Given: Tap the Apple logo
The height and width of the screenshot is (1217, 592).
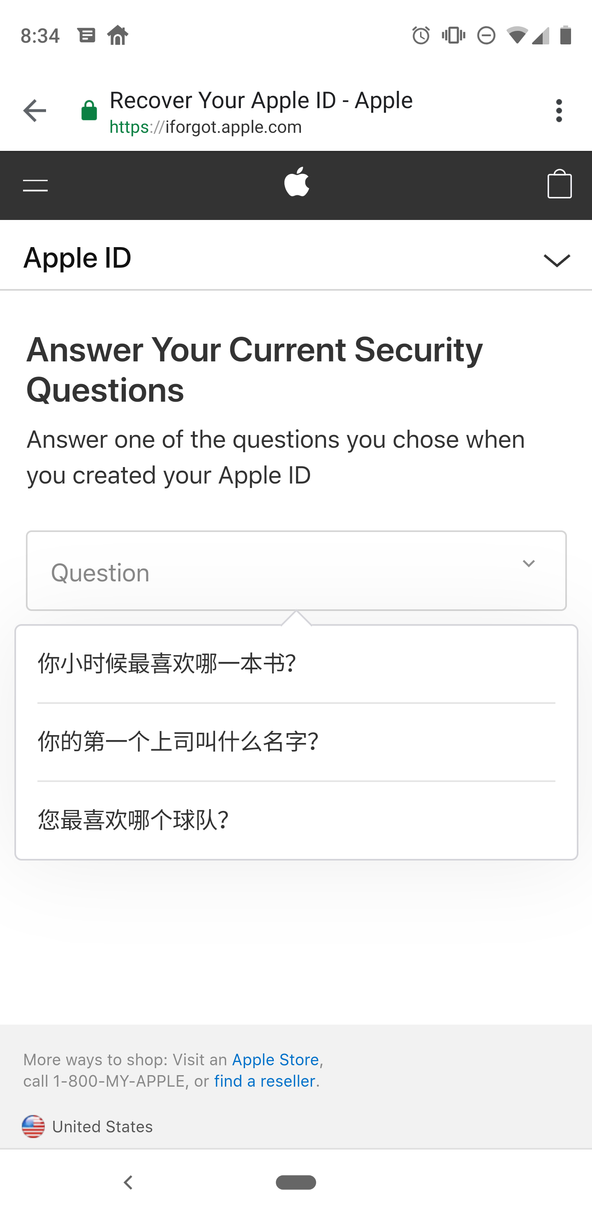Looking at the screenshot, I should pyautogui.click(x=297, y=182).
